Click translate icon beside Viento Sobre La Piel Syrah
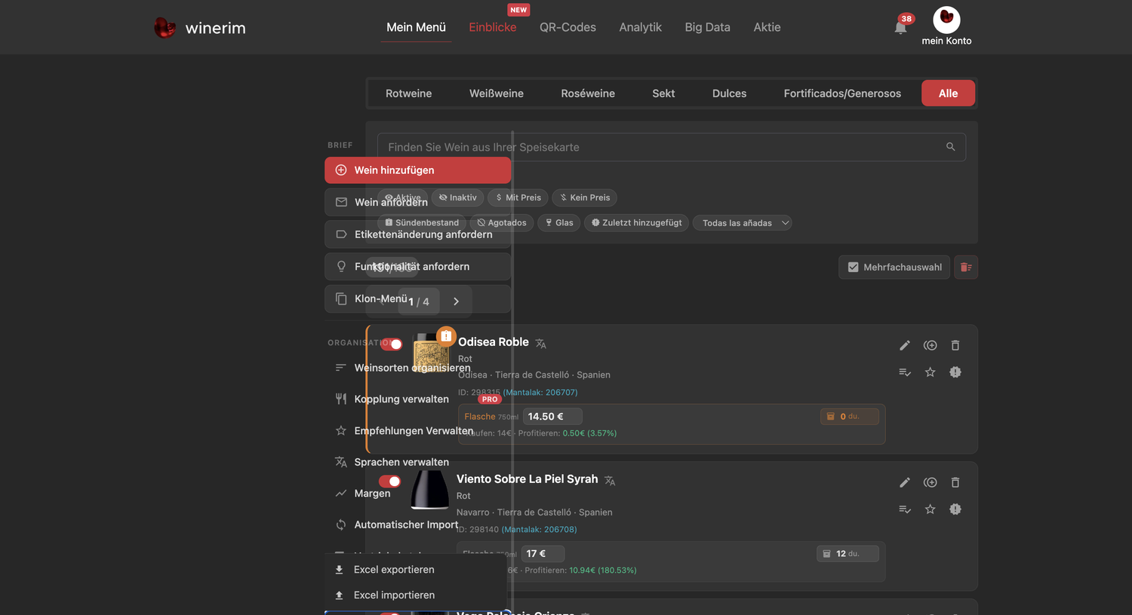Image resolution: width=1132 pixels, height=615 pixels. (610, 481)
